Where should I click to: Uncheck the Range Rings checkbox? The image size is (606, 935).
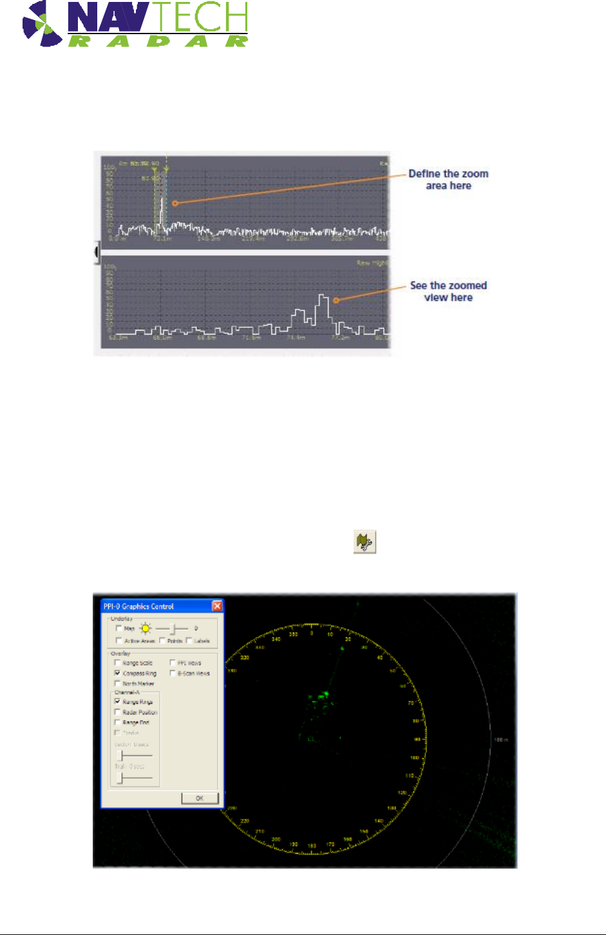[117, 701]
